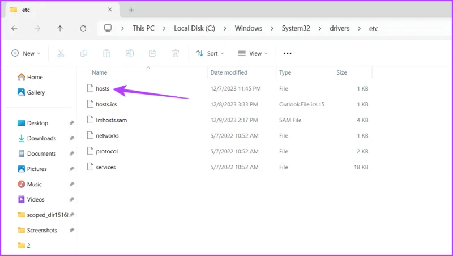Open Videos in the sidebar
Image resolution: width=453 pixels, height=256 pixels.
(31, 200)
